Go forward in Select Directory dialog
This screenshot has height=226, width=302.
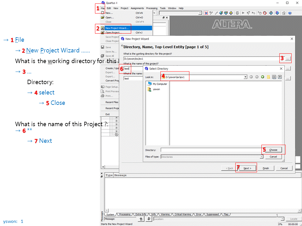[257, 77]
